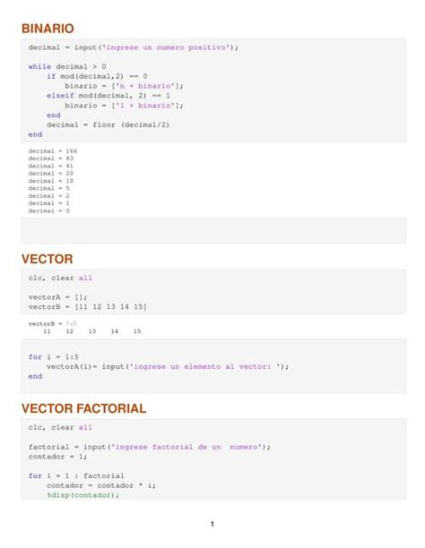This screenshot has width=425, height=548.
Task: Click the decimal input code line
Action: (134, 47)
